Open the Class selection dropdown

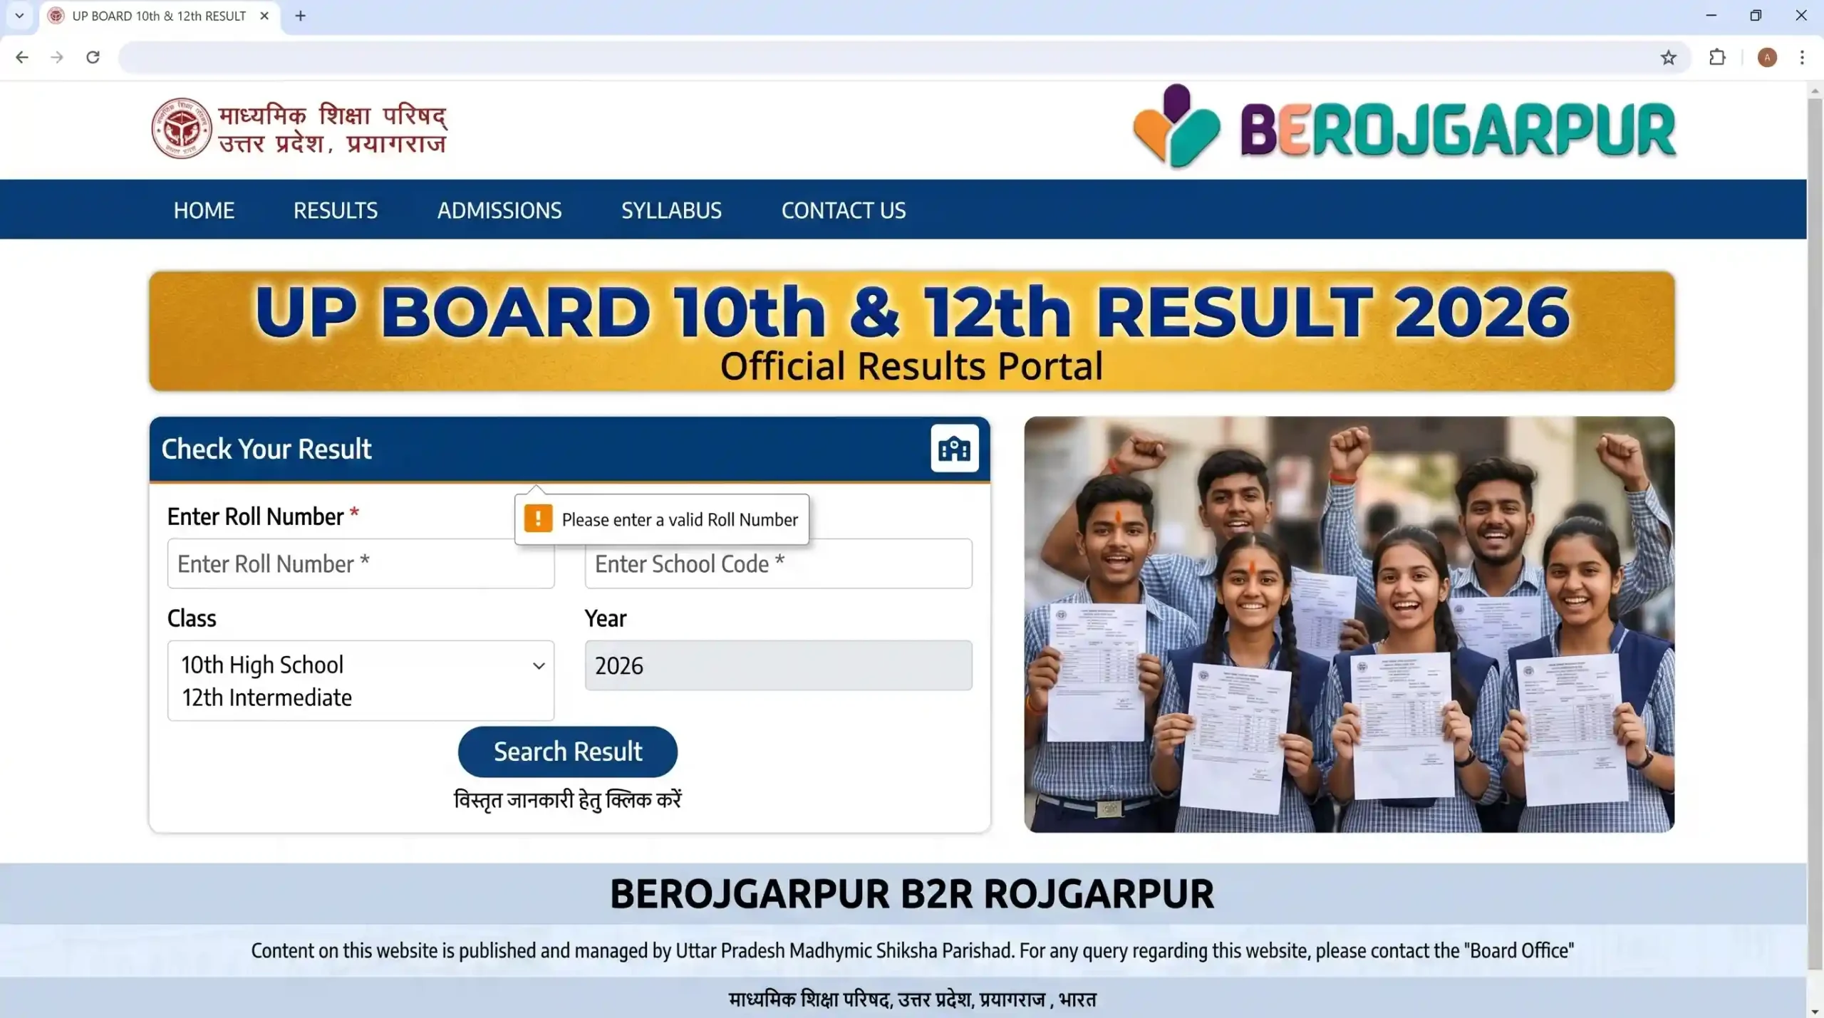tap(539, 665)
